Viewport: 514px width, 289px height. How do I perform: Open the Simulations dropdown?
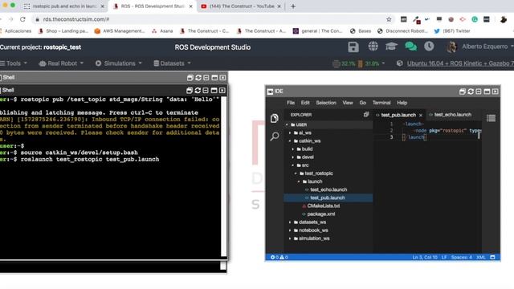tap(119, 63)
